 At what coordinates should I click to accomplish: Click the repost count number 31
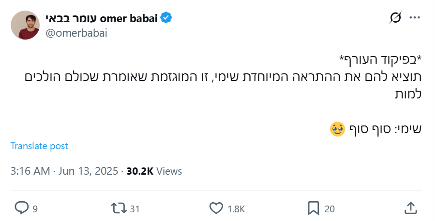point(135,209)
